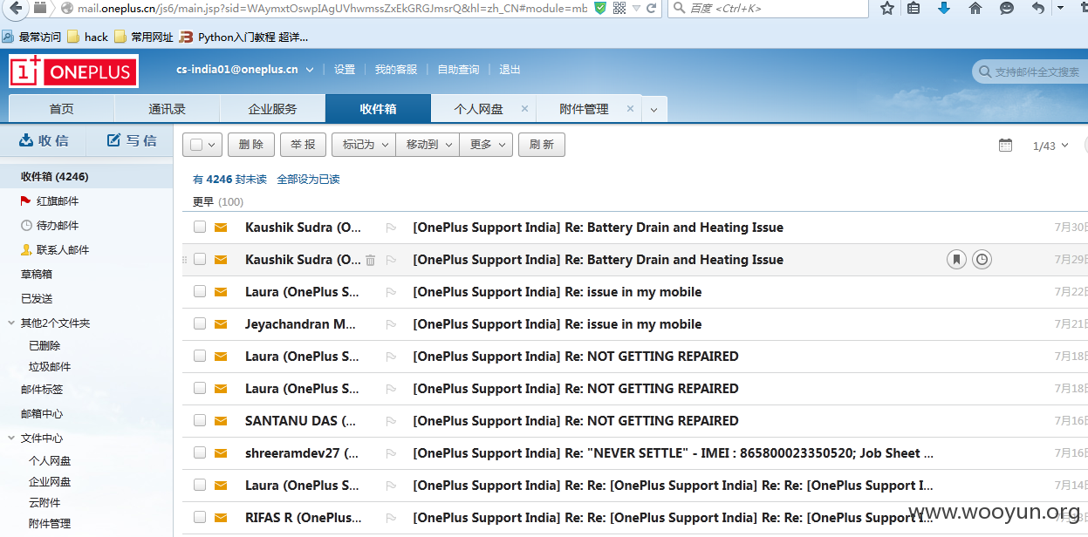1088x537 pixels.
Task: Go to the browser home page icon
Action: coord(975,8)
